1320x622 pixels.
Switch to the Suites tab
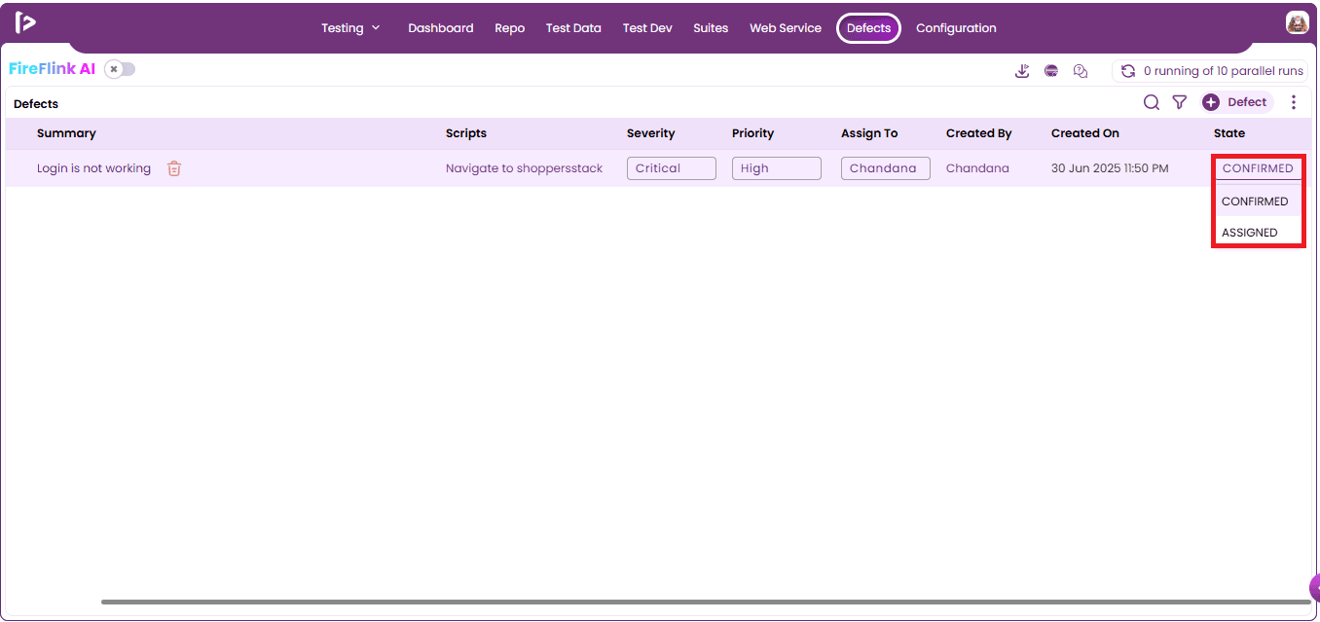point(711,28)
